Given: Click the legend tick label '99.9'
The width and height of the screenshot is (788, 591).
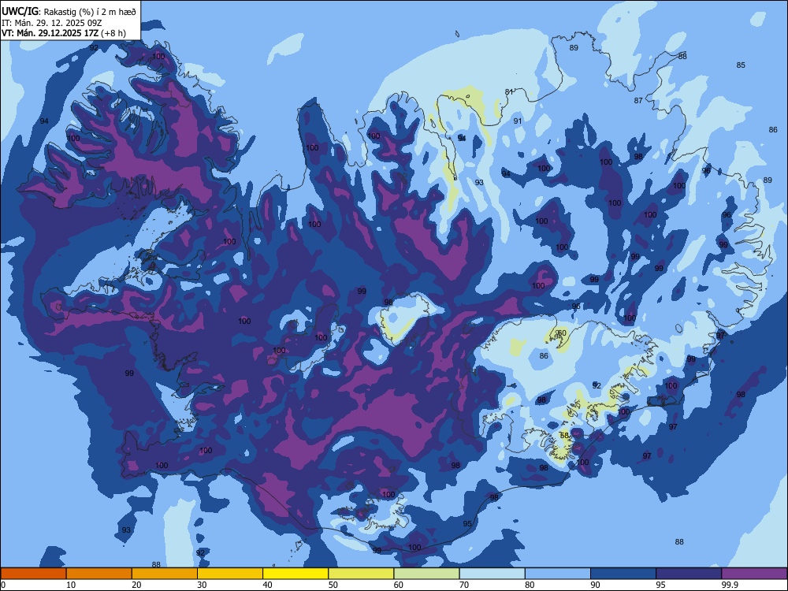Looking at the screenshot, I should (x=730, y=585).
